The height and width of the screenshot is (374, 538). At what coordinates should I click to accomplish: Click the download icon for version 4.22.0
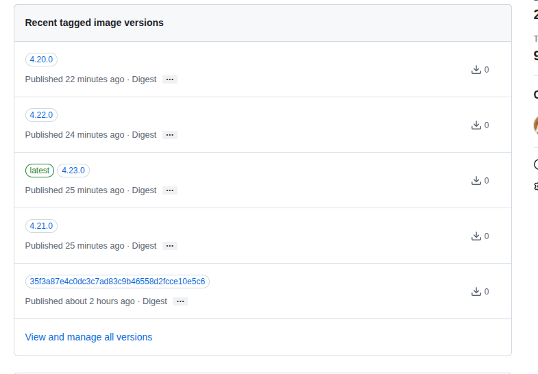476,125
